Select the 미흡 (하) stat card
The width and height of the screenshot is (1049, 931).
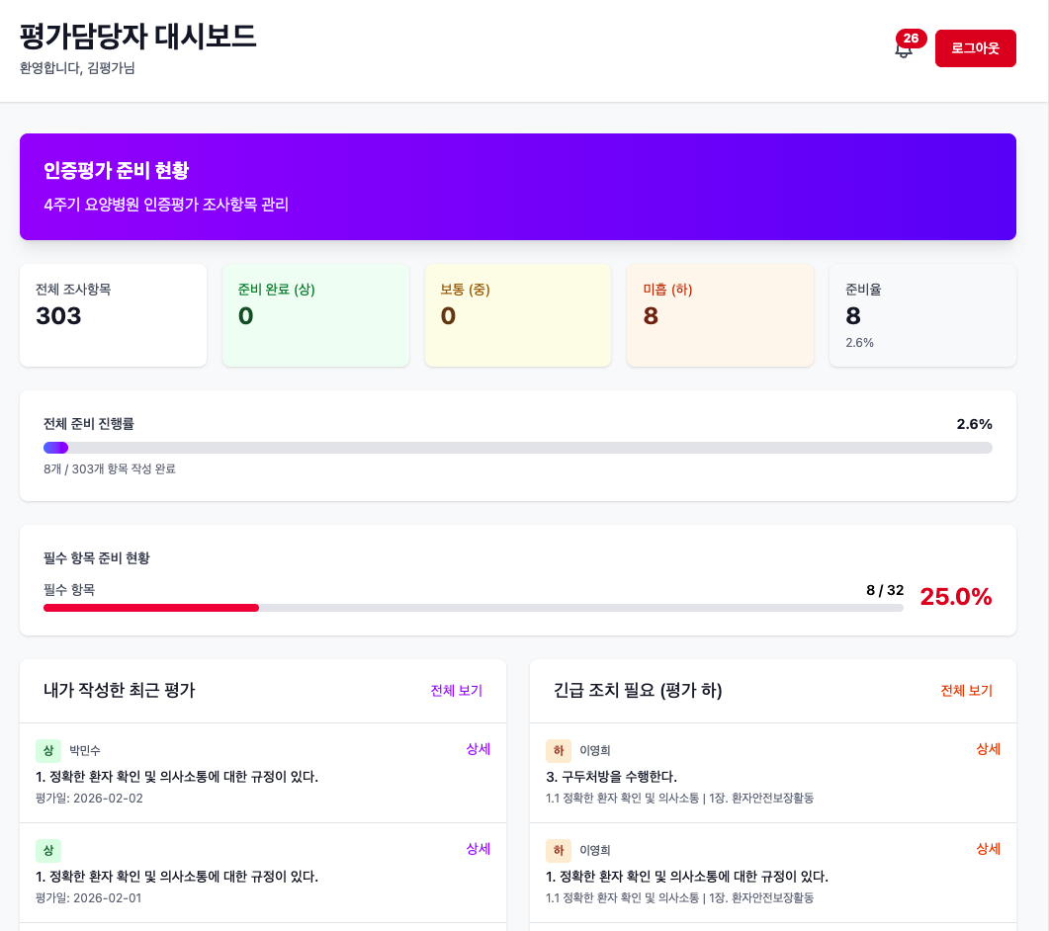tap(720, 314)
